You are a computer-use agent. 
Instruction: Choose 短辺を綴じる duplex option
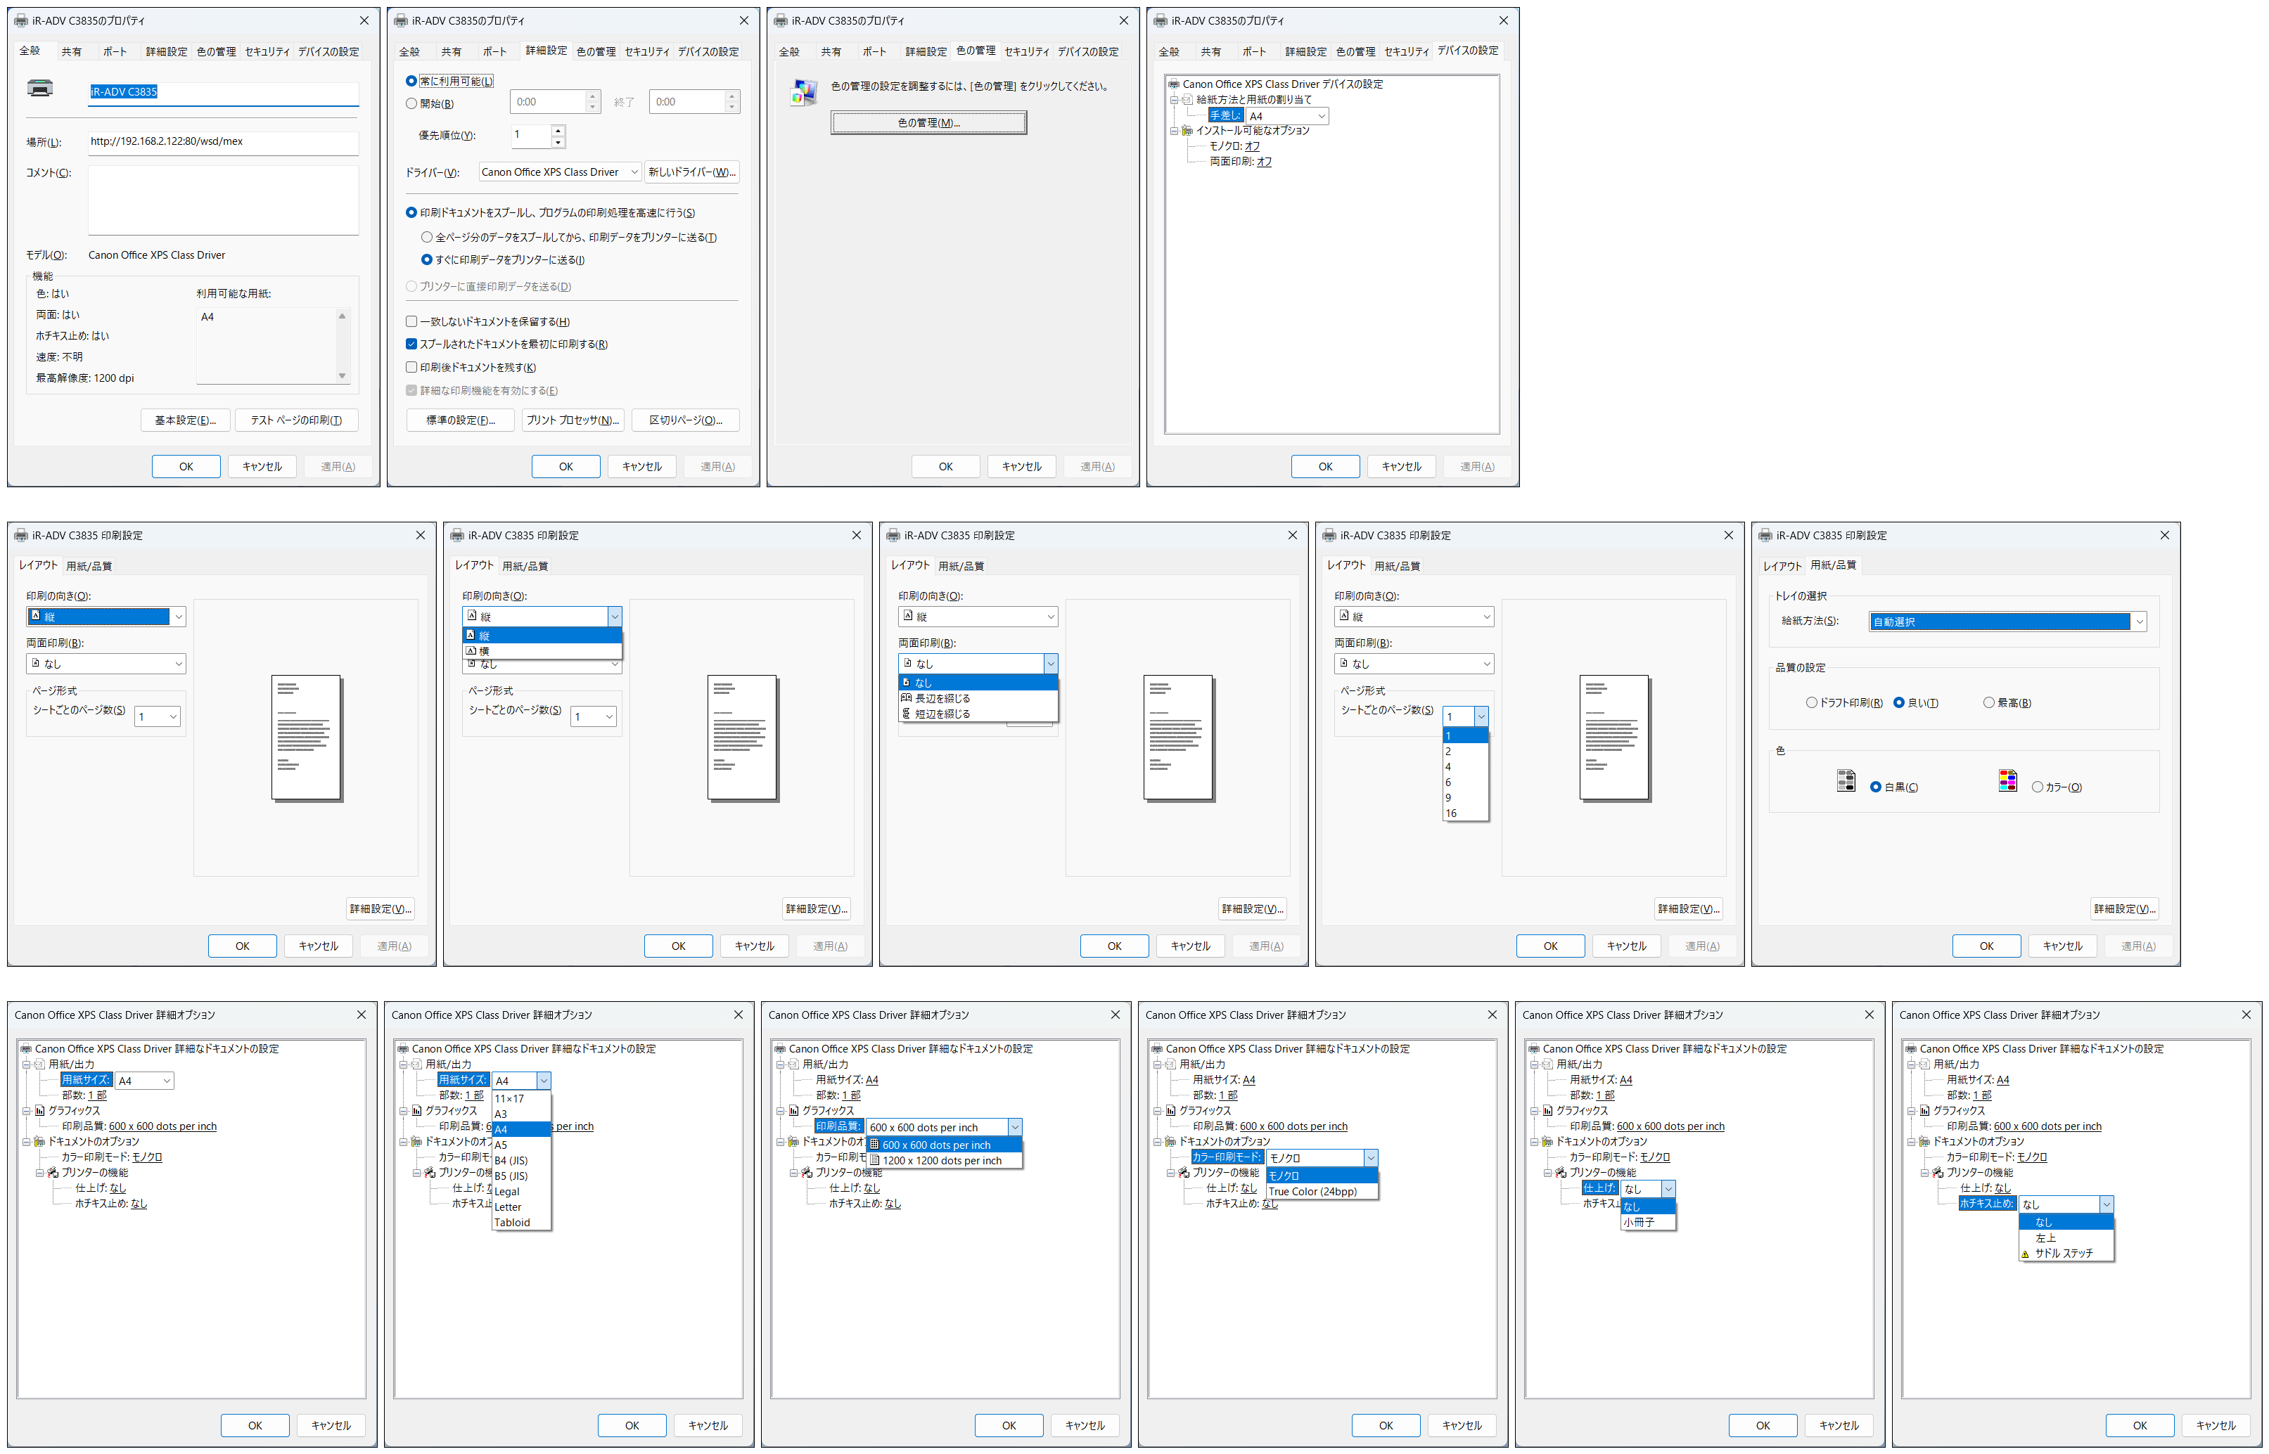coord(942,715)
